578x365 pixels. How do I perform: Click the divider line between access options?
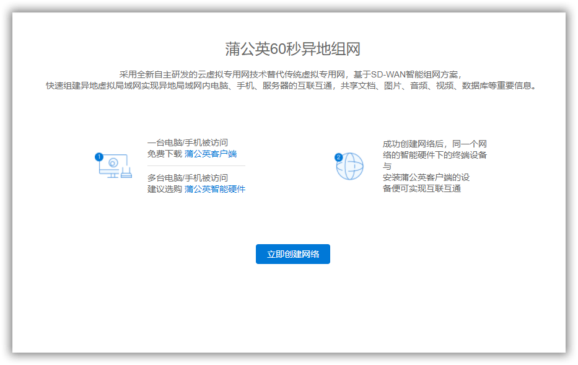point(196,166)
